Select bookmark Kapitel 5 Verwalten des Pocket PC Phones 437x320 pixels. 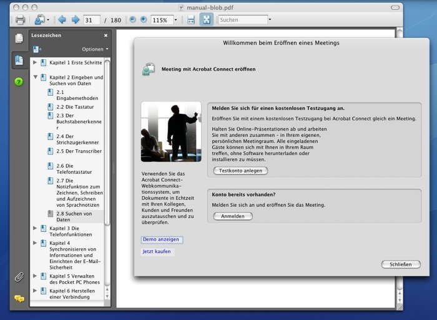[x=74, y=279]
